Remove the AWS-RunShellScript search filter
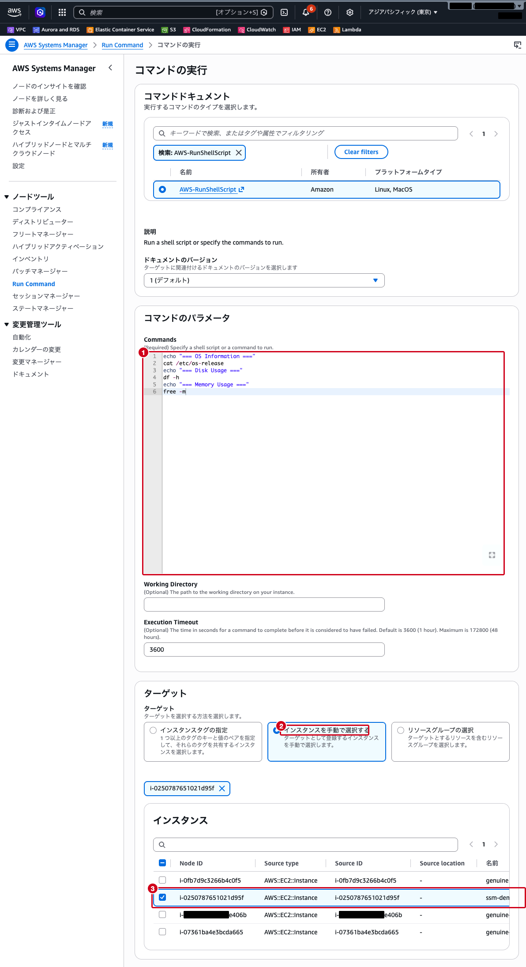The width and height of the screenshot is (526, 967). point(239,152)
